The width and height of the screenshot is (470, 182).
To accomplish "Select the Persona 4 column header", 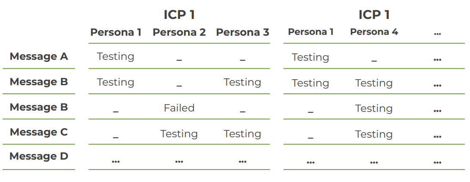I will pyautogui.click(x=374, y=32).
